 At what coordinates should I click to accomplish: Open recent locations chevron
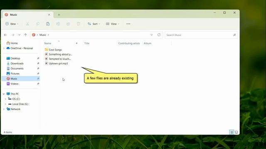[20, 35]
